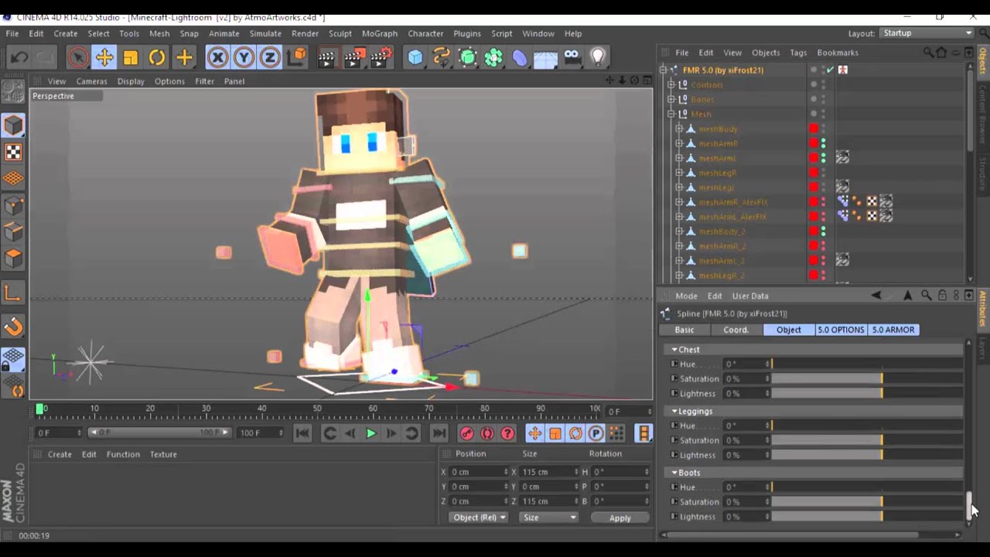Collapse the Mesh null object
This screenshot has height=557, width=990.
(x=671, y=114)
